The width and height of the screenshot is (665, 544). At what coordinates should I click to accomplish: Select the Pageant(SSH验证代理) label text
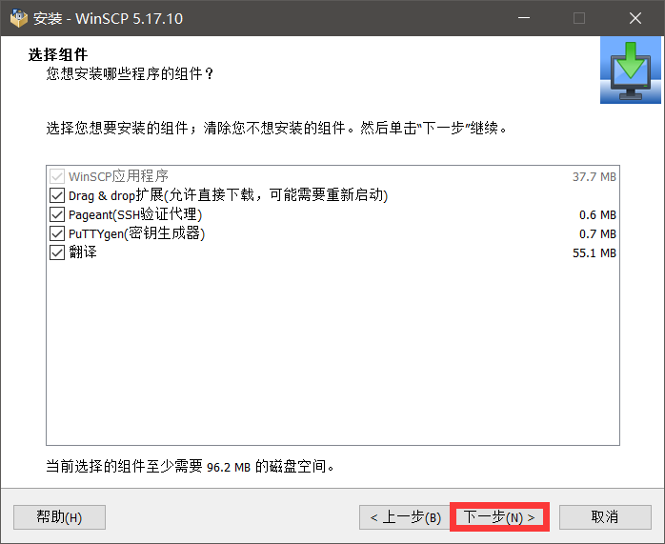coord(135,214)
